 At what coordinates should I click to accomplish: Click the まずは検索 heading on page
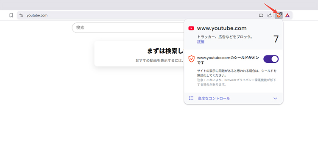point(165,51)
